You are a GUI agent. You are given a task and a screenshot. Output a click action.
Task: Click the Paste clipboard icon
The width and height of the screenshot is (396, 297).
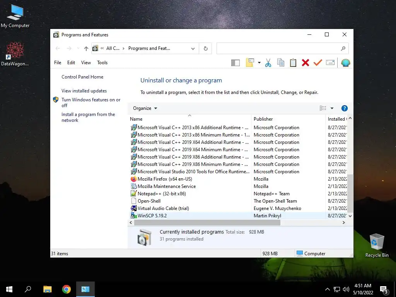pyautogui.click(x=293, y=63)
